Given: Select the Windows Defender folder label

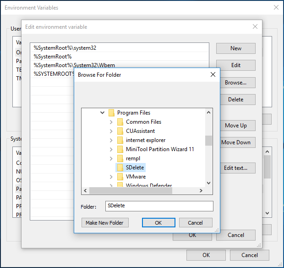Looking at the screenshot, I should (149, 185).
